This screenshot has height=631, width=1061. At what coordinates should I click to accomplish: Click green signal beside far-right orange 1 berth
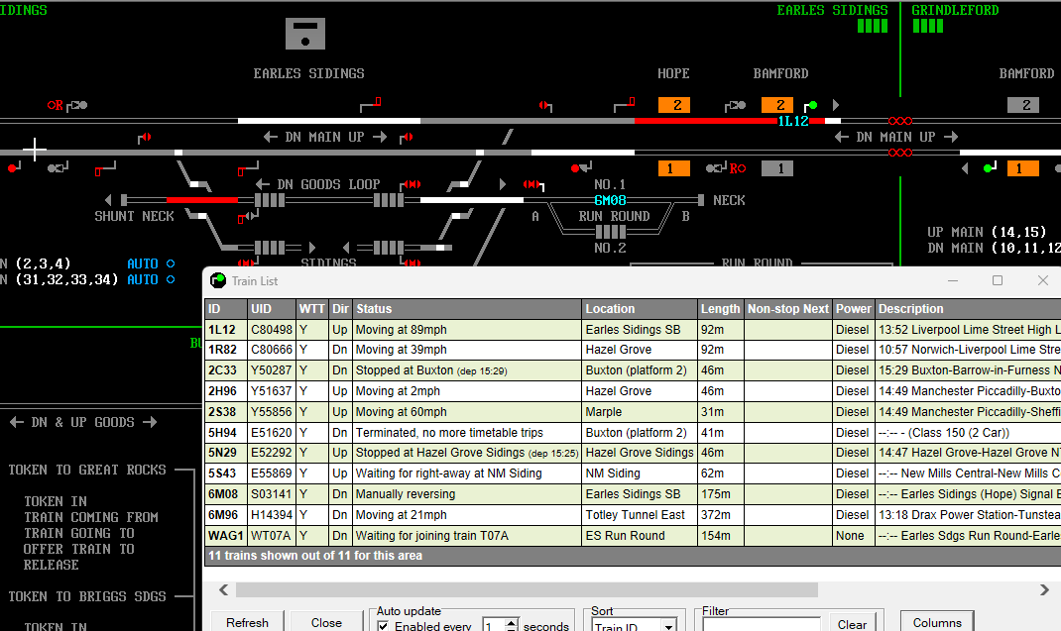[990, 167]
